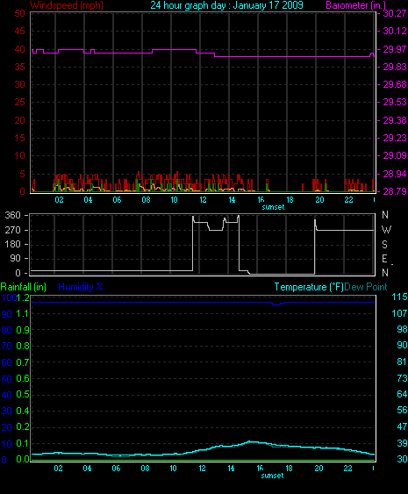Click the sunset marker under the wind graph
The height and width of the screenshot is (494, 408).
[x=273, y=207]
